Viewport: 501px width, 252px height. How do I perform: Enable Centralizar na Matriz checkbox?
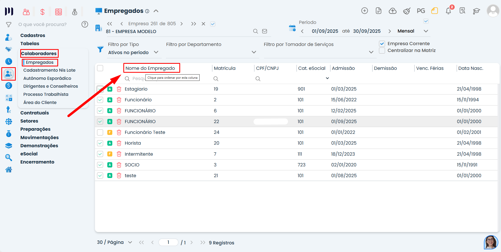point(382,50)
